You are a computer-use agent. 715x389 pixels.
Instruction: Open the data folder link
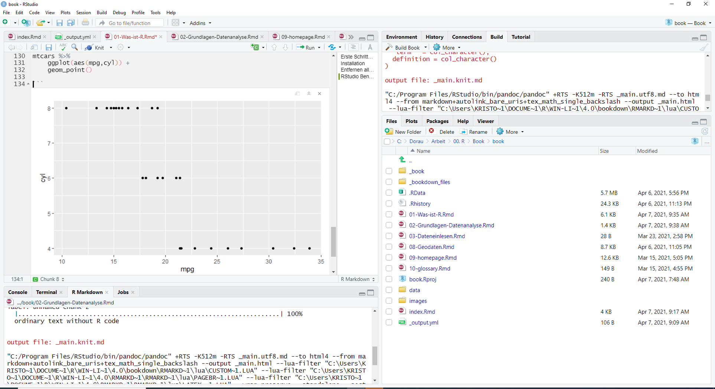[414, 290]
